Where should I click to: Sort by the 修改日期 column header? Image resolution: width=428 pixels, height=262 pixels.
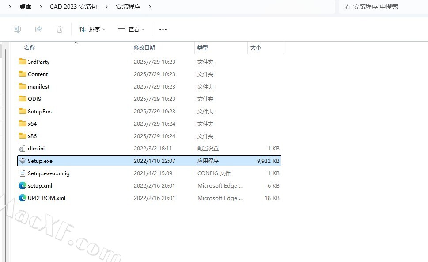pyautogui.click(x=144, y=48)
